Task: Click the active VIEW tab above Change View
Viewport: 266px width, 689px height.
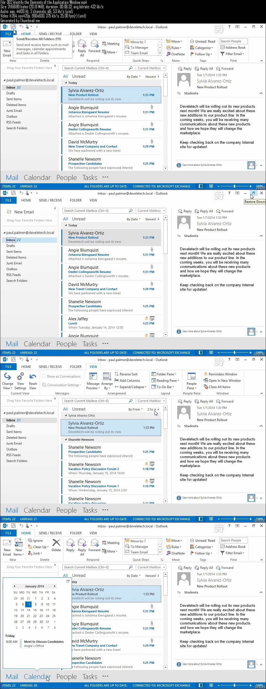Action: pyautogui.click(x=93, y=367)
